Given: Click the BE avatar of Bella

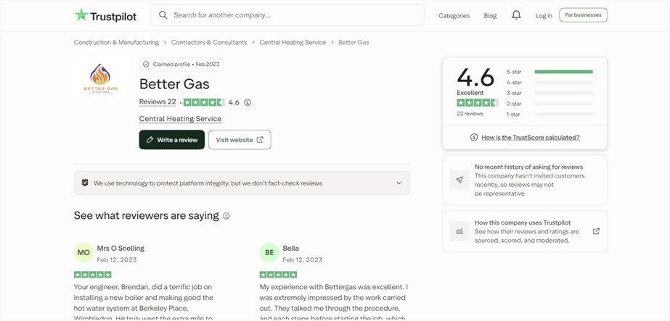Looking at the screenshot, I should [269, 253].
